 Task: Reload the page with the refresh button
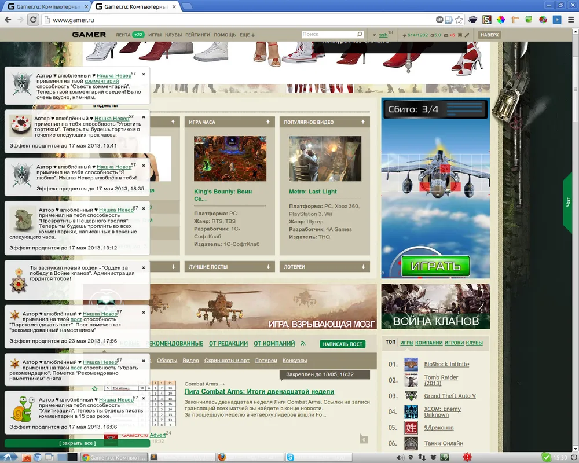33,20
